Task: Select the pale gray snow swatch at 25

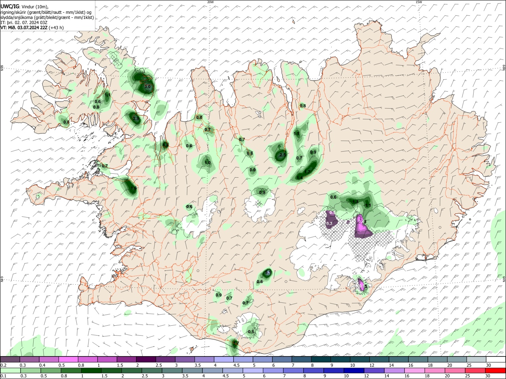Action: (x=476, y=359)
